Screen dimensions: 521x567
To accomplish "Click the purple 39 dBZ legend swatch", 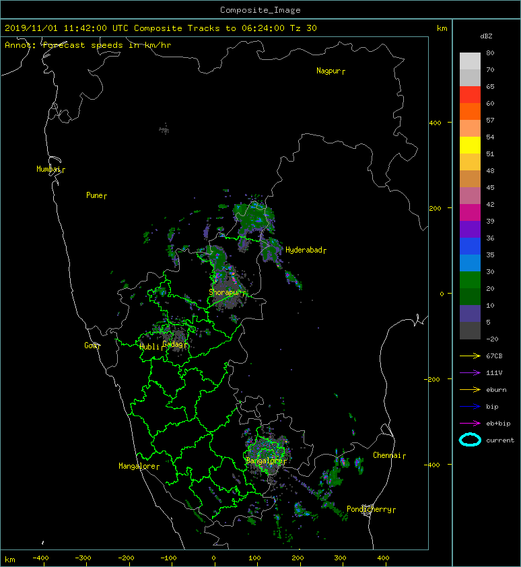I will (x=470, y=229).
